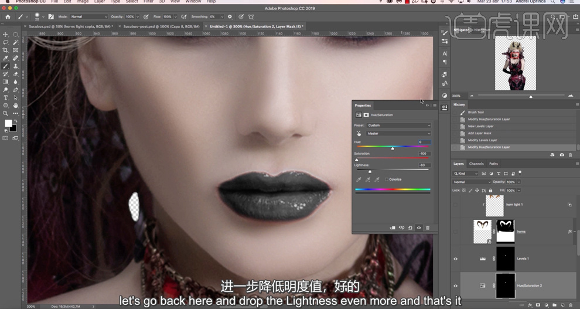The height and width of the screenshot is (309, 580).
Task: Open the Window menu
Action: pos(193,2)
